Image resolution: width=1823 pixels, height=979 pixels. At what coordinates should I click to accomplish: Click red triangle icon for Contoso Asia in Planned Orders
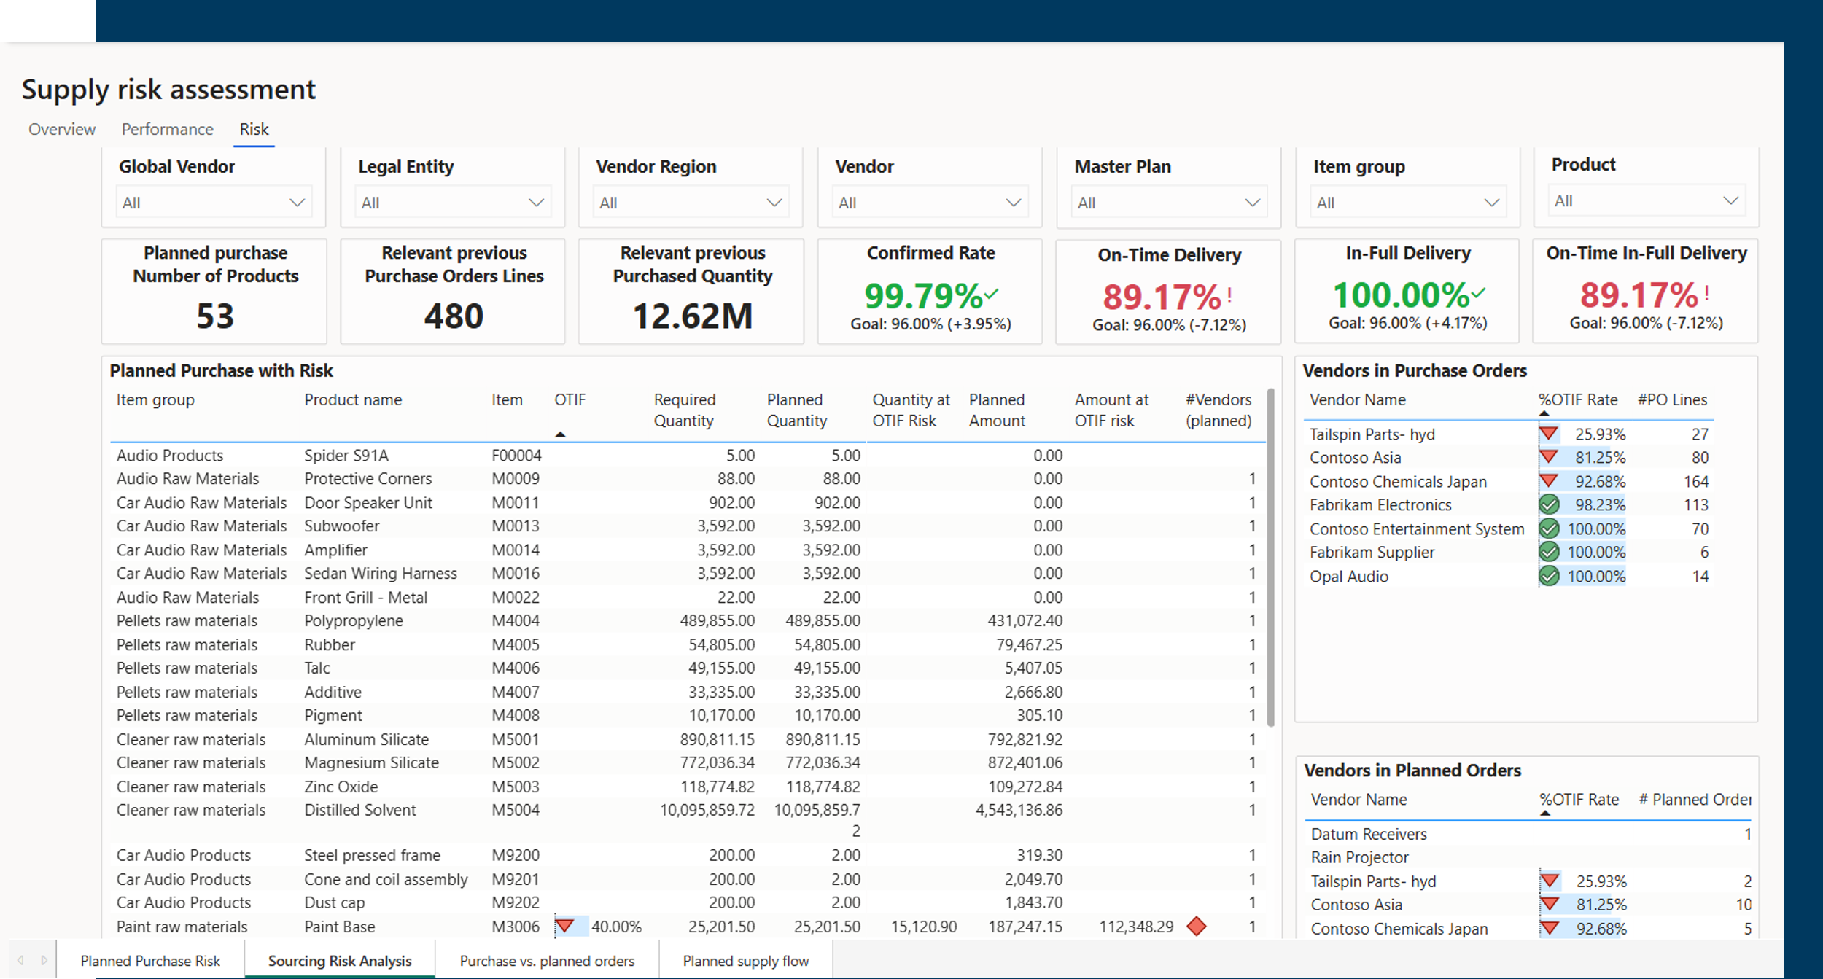tap(1550, 905)
